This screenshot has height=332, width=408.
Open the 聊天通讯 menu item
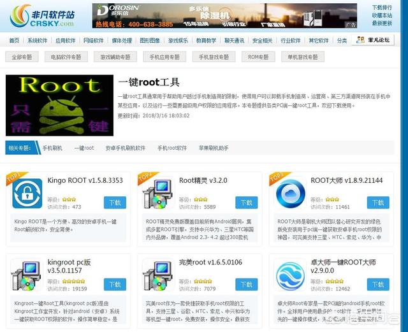tap(234, 41)
